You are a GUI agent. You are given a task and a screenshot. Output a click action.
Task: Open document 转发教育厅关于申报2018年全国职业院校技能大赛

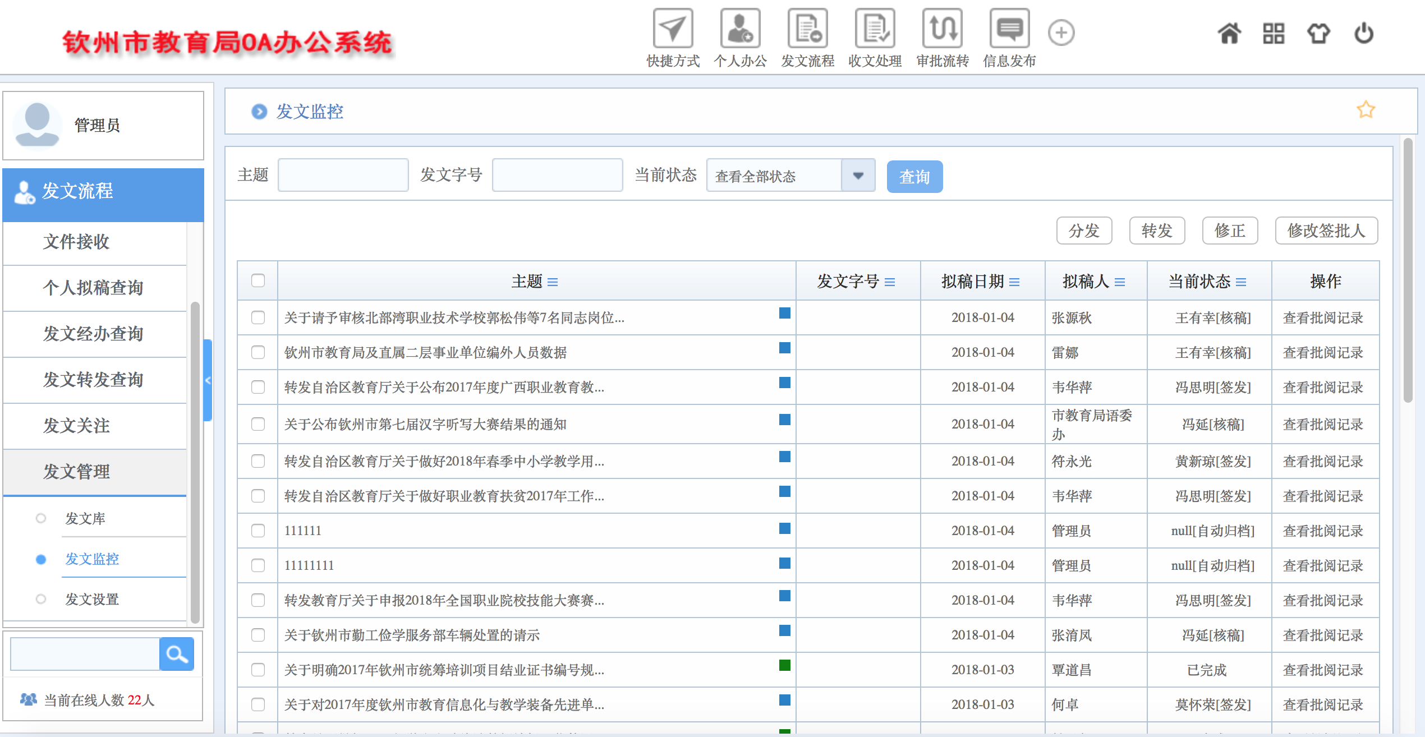pos(444,601)
